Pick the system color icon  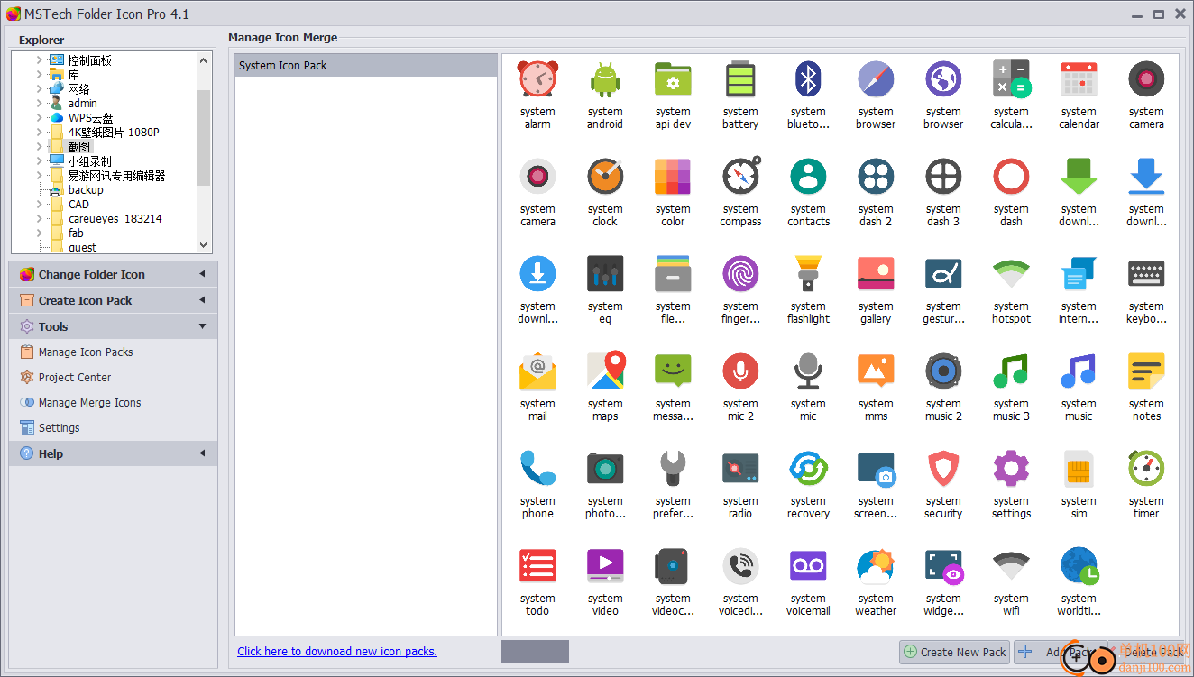(673, 177)
